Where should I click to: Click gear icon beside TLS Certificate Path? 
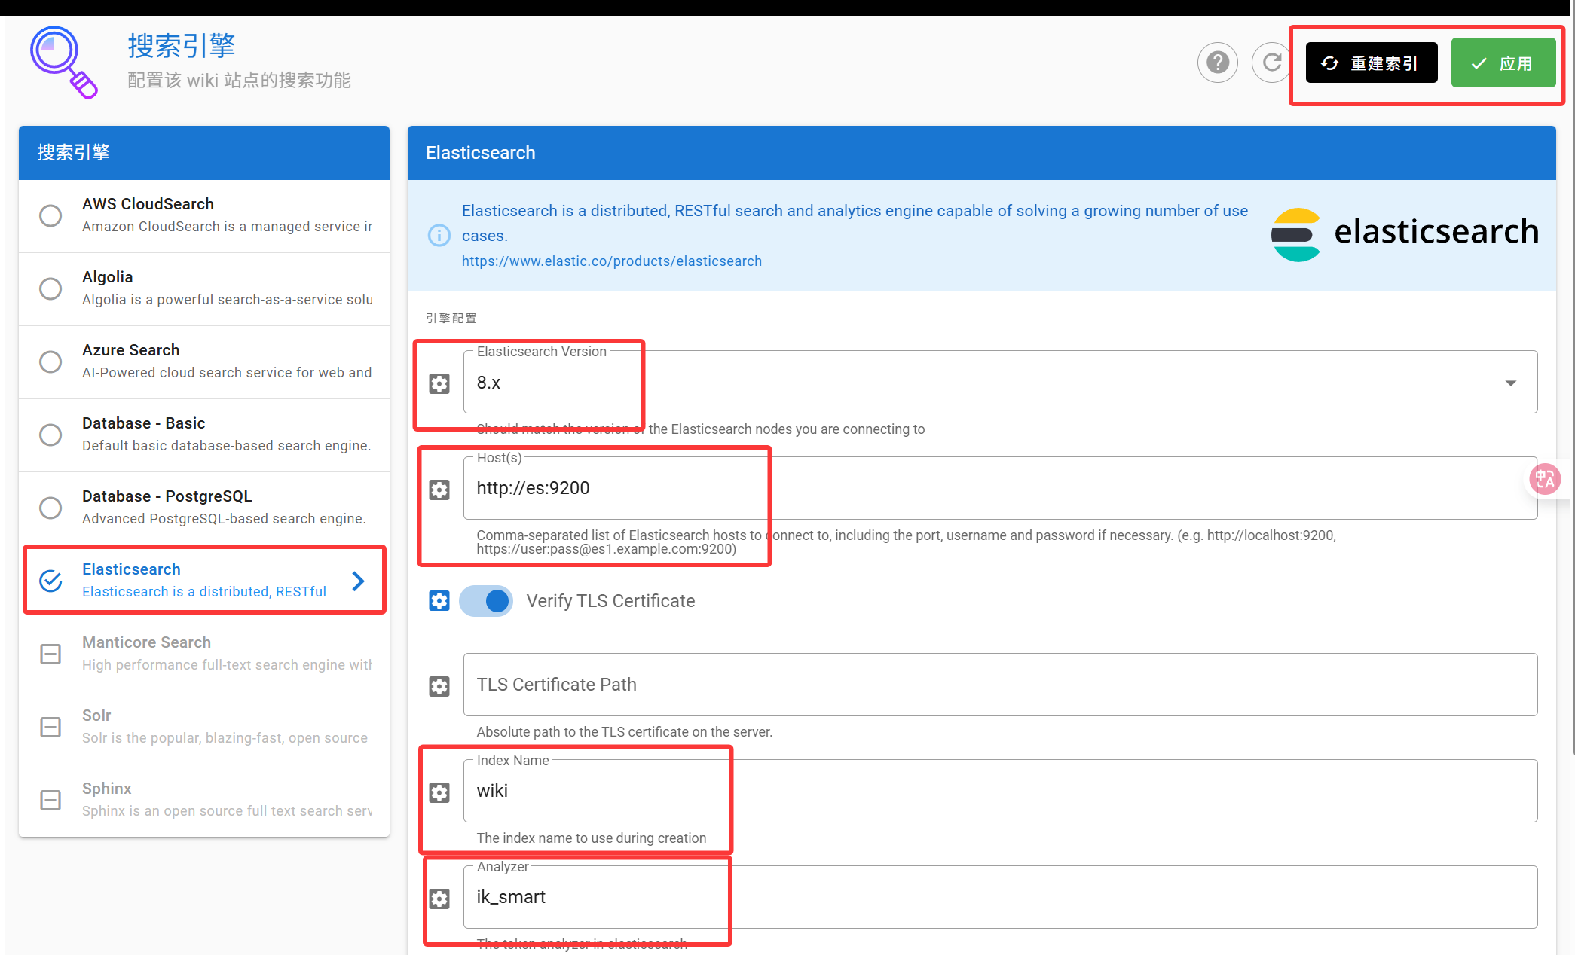tap(439, 686)
